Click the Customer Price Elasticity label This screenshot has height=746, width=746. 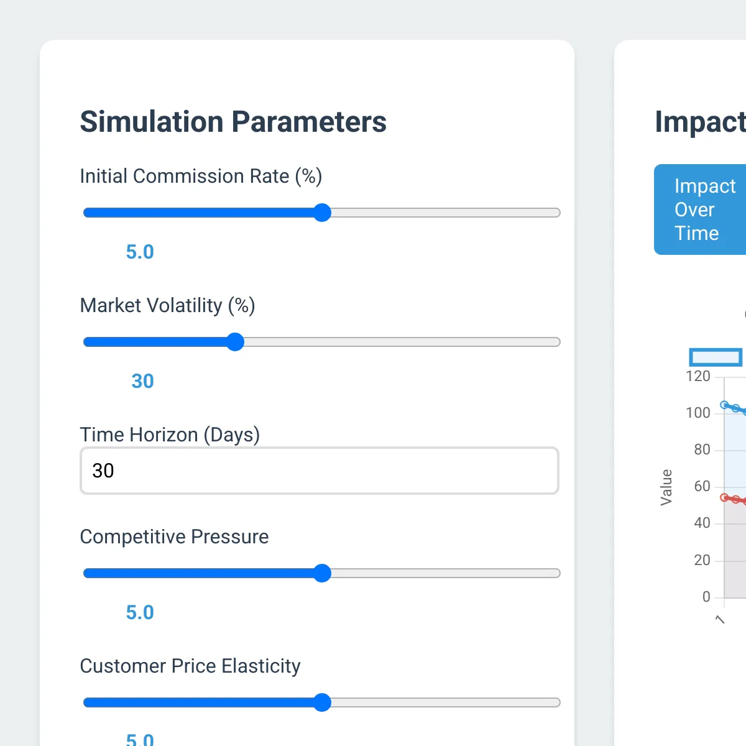(x=190, y=666)
